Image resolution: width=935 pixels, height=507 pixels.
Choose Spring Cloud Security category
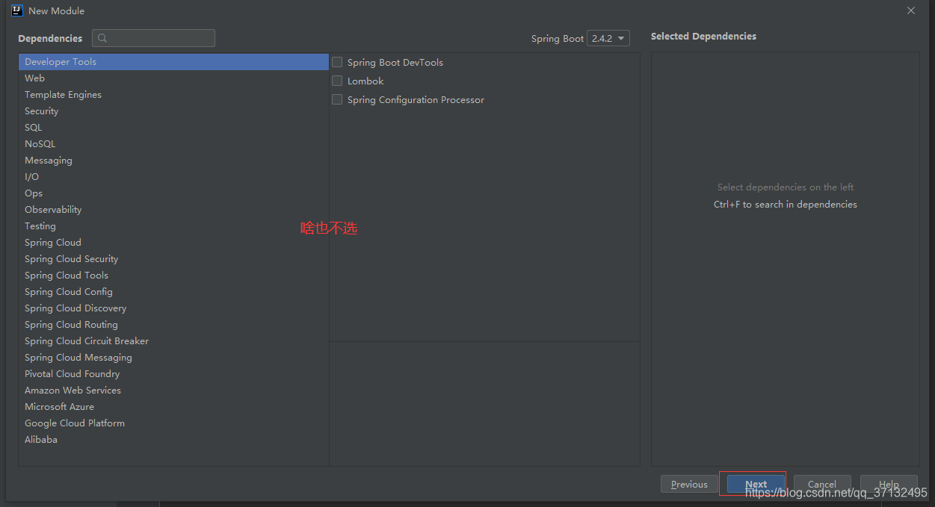(173, 259)
